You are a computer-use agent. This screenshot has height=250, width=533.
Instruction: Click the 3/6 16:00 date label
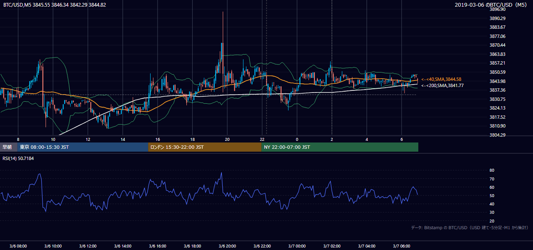pos(158,246)
